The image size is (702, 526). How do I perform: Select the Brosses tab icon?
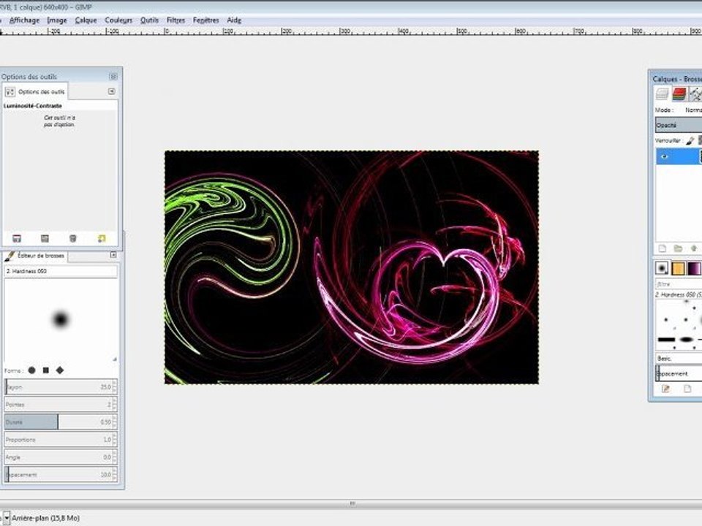pyautogui.click(x=662, y=268)
